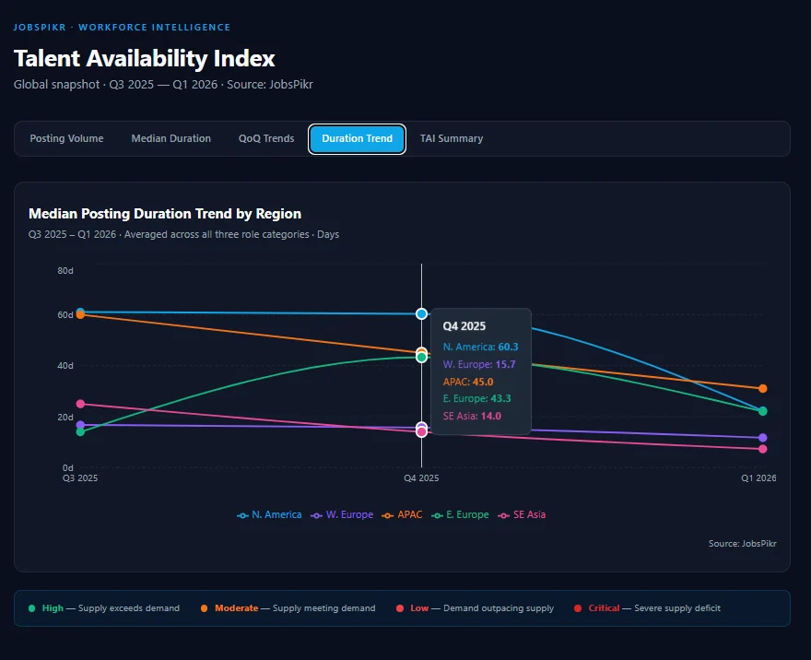
Task: Switch to the Posting Volume tab
Action: [66, 138]
